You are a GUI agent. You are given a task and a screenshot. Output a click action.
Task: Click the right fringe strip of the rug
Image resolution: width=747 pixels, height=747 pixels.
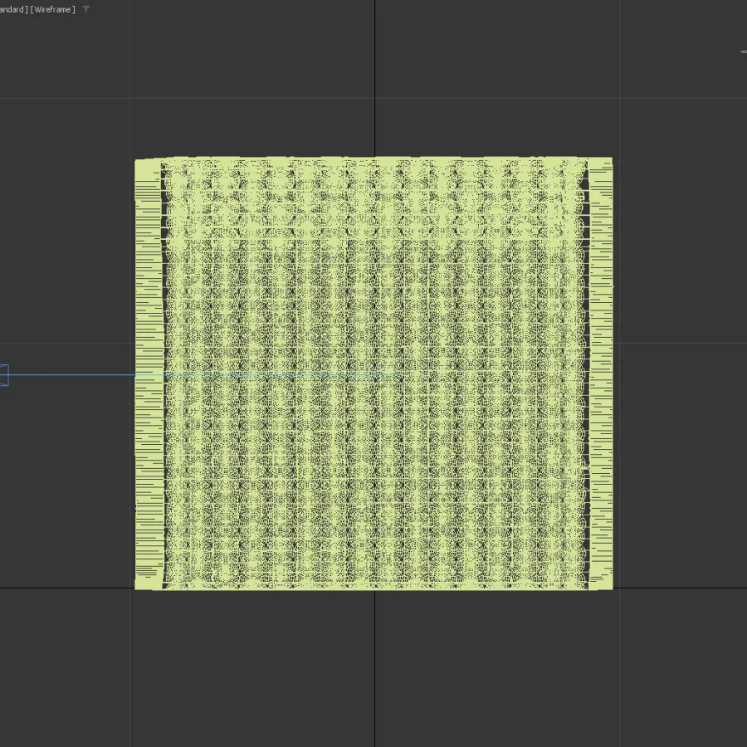pyautogui.click(x=600, y=373)
